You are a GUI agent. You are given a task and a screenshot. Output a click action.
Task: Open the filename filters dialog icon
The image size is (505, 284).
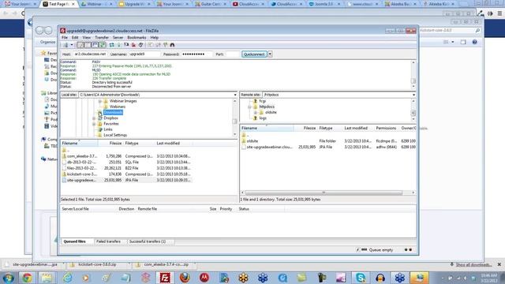pyautogui.click(x=150, y=45)
